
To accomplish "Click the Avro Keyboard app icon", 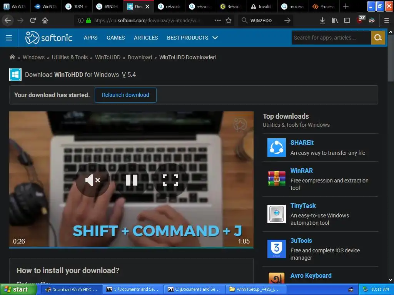I will (x=276, y=278).
